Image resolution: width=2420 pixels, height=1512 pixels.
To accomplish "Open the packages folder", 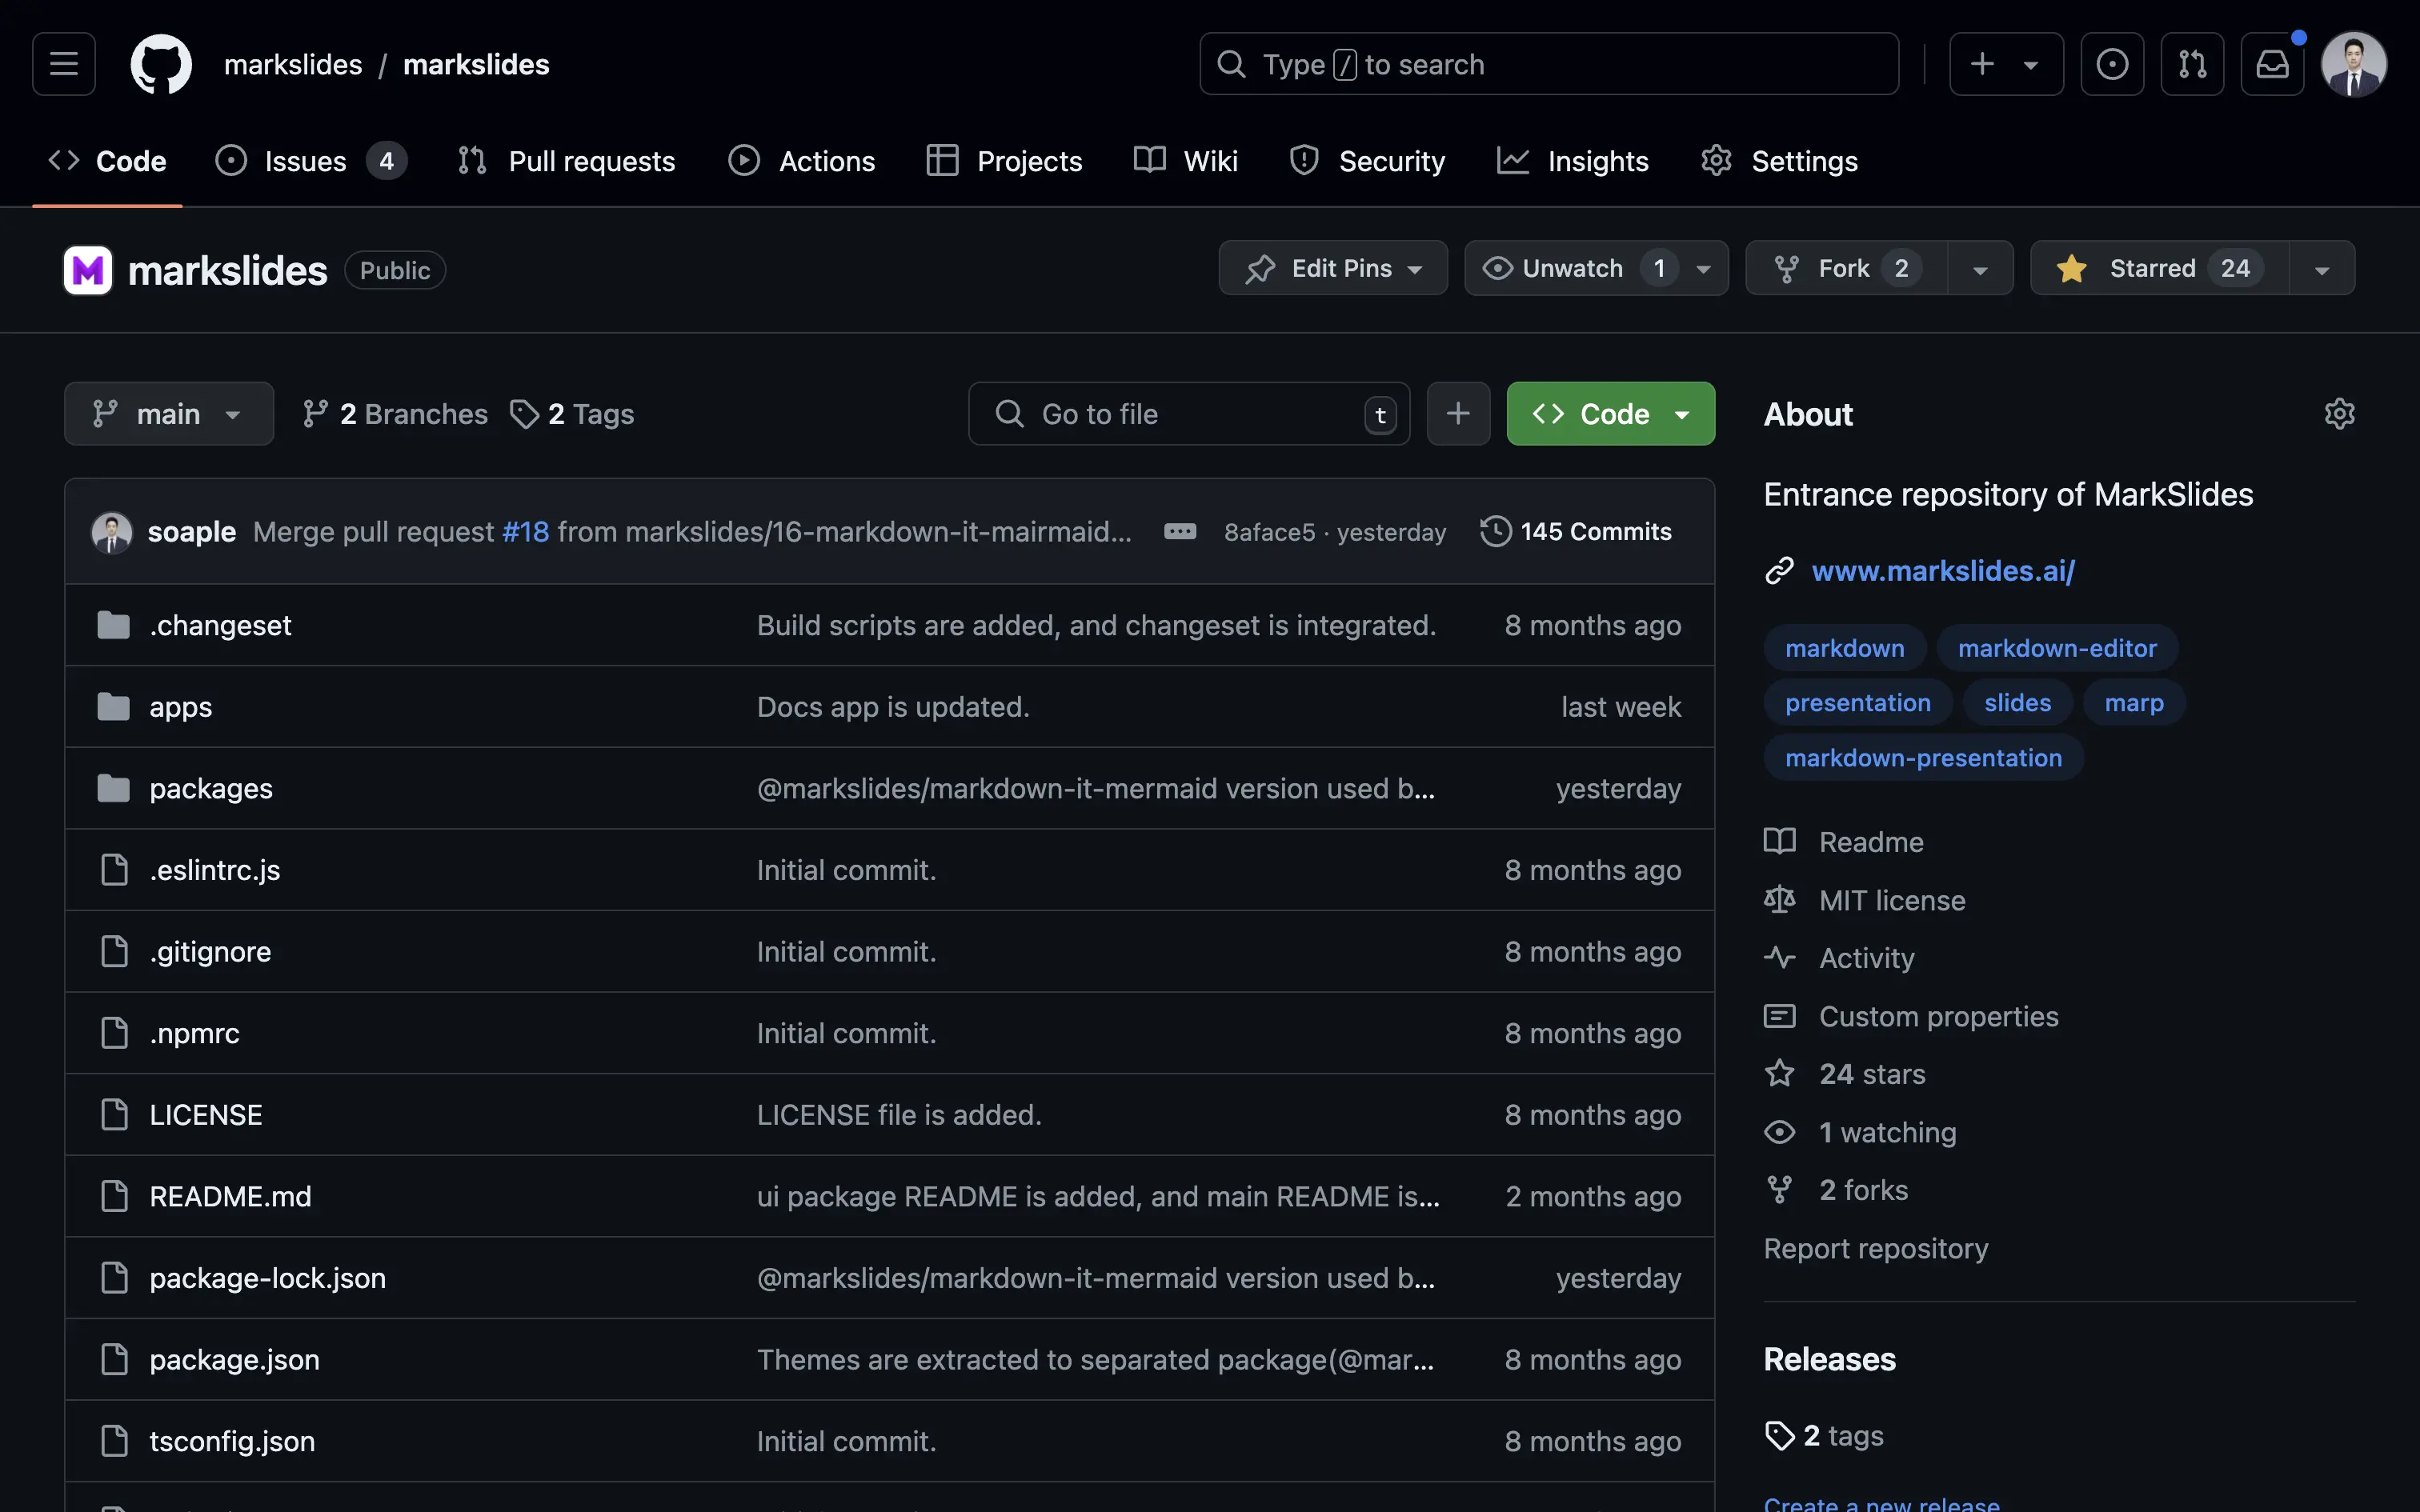I will pos(211,788).
